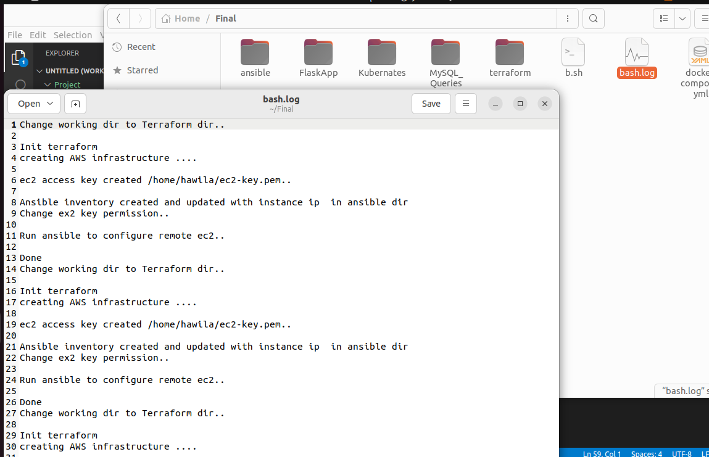709x457 pixels.
Task: Place cursor on line 1 text
Action: click(122, 125)
